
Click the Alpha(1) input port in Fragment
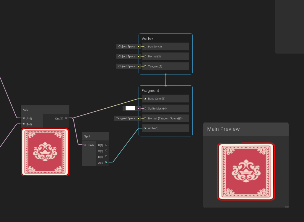(x=145, y=128)
